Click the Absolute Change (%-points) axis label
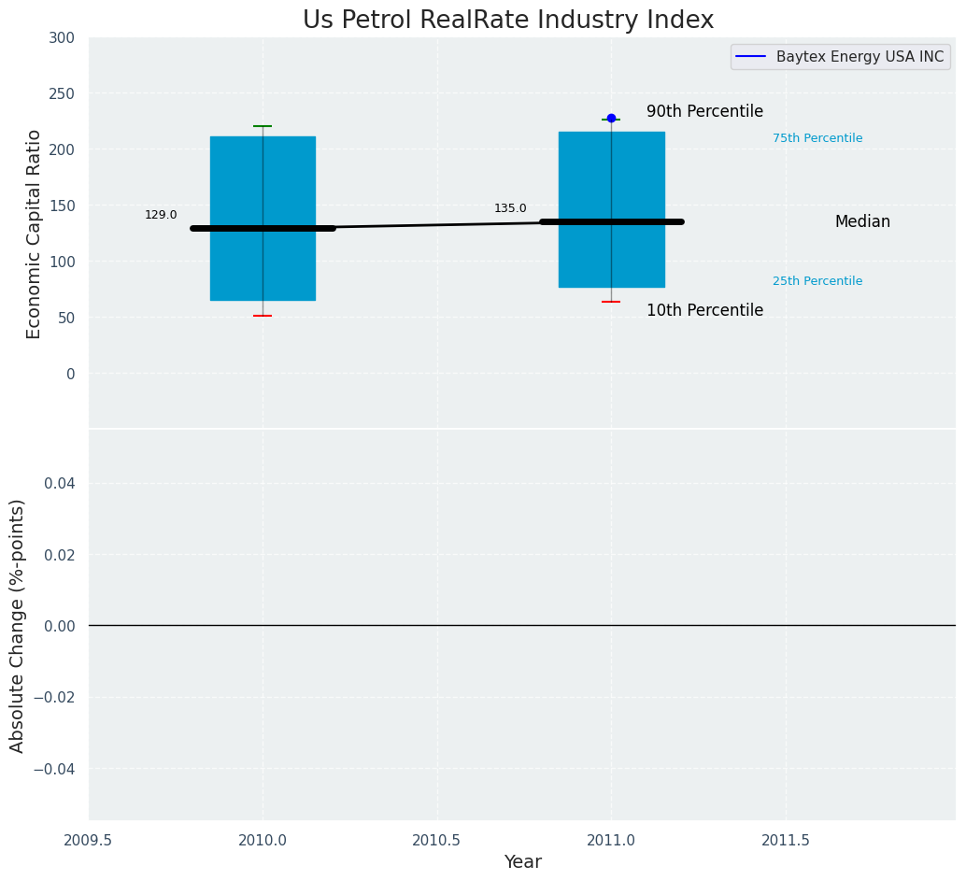966x880 pixels. click(x=17, y=626)
